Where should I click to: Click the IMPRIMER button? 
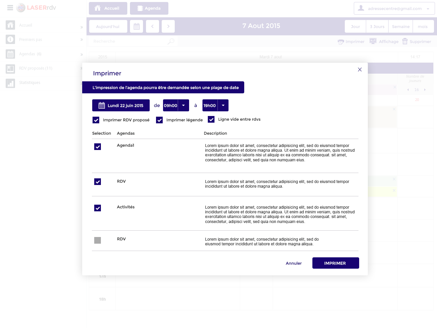pos(336,263)
